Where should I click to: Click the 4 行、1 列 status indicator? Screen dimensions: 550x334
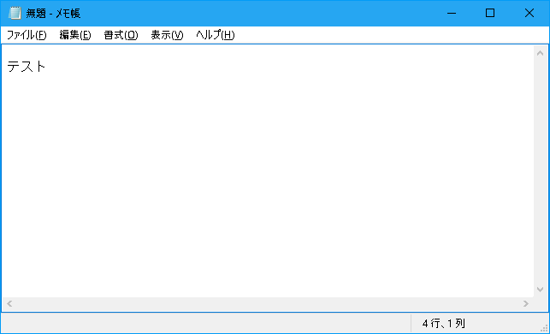tap(444, 323)
